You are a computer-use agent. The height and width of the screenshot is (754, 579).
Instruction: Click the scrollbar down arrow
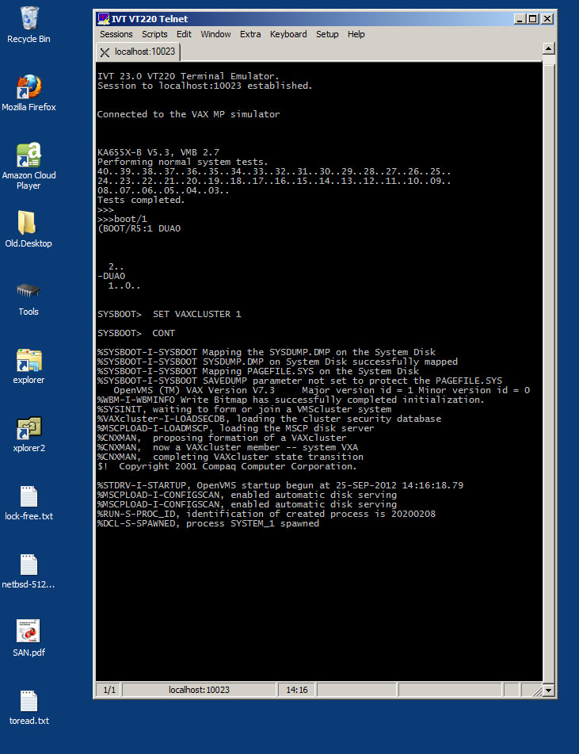[549, 690]
